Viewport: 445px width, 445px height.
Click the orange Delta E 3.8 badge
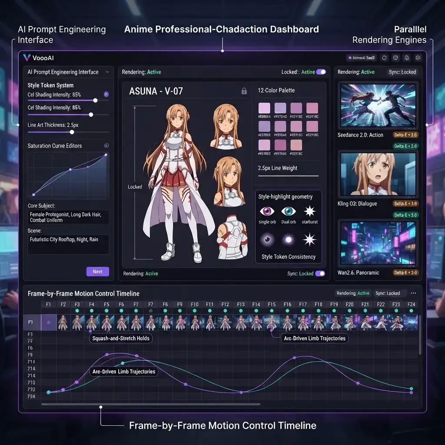point(405,203)
